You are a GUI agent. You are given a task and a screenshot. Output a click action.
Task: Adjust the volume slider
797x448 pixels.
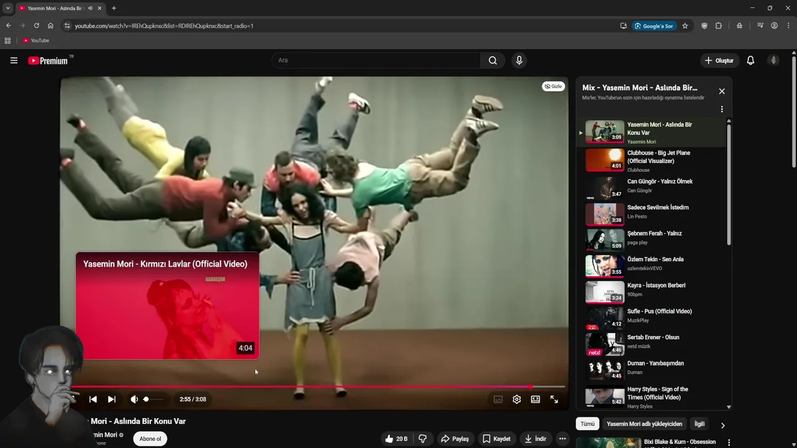point(153,399)
